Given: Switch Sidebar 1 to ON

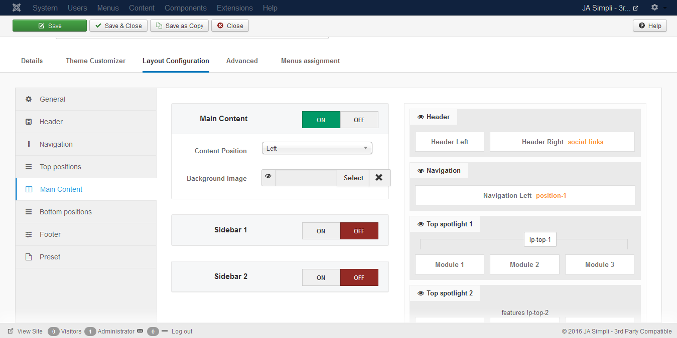Looking at the screenshot, I should 321,231.
